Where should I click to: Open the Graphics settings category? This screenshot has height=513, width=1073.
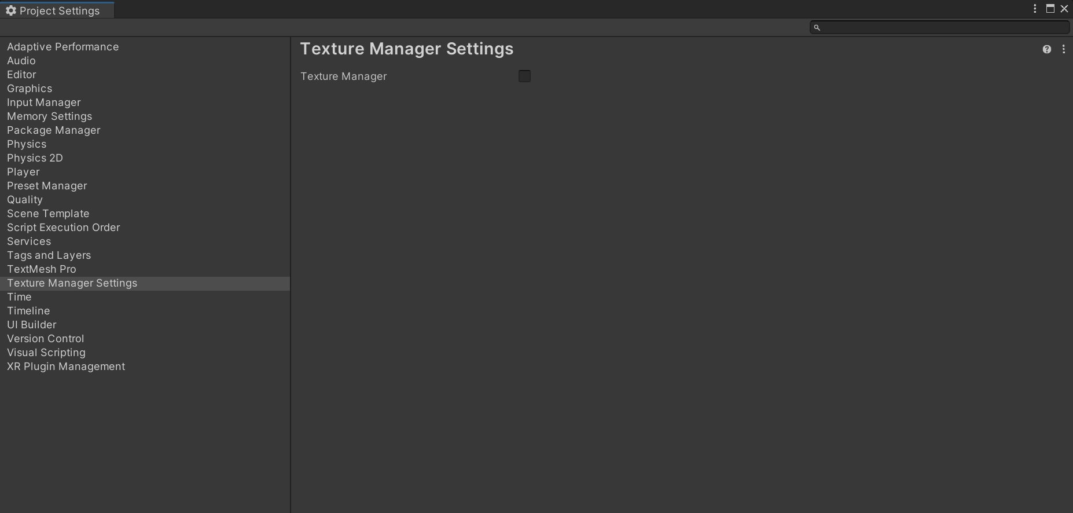pyautogui.click(x=30, y=89)
